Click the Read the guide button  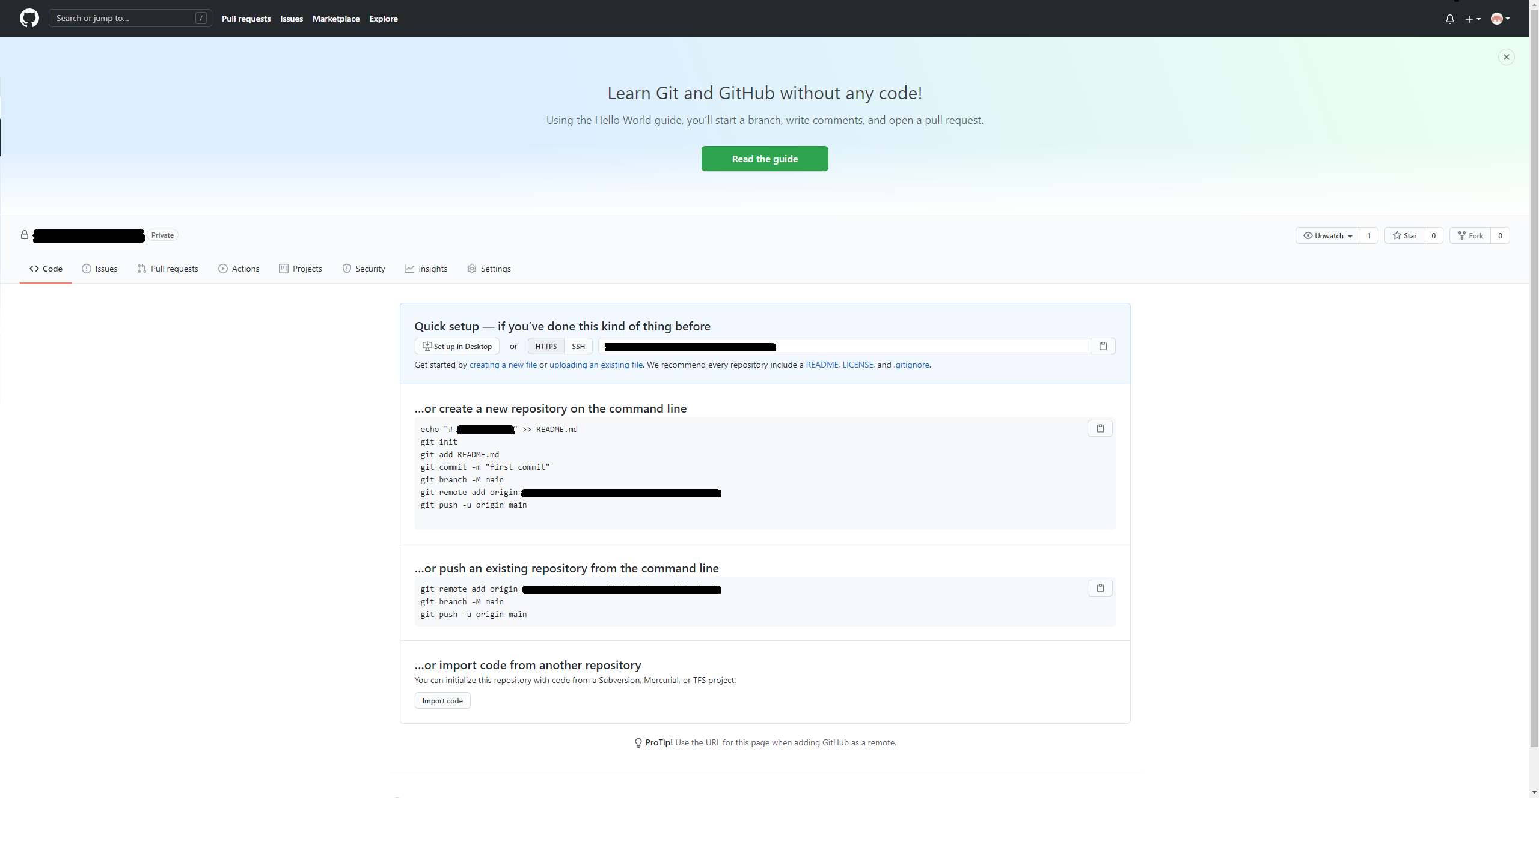pyautogui.click(x=764, y=159)
